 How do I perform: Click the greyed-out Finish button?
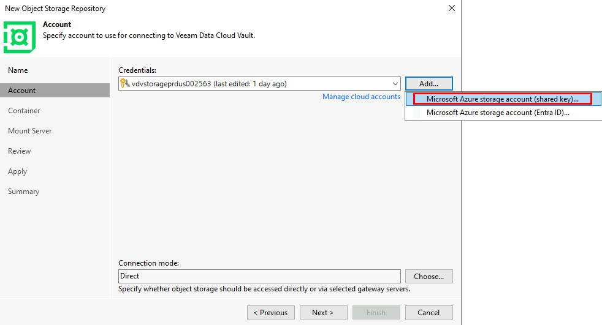coord(376,312)
